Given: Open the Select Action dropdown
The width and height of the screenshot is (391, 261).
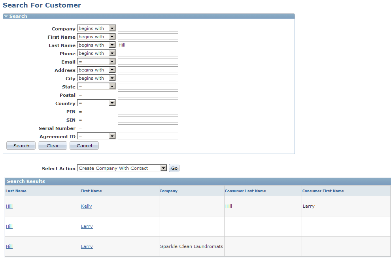Looking at the screenshot, I should [164, 168].
